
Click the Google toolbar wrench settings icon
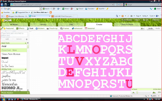pyautogui.click(x=151, y=9)
